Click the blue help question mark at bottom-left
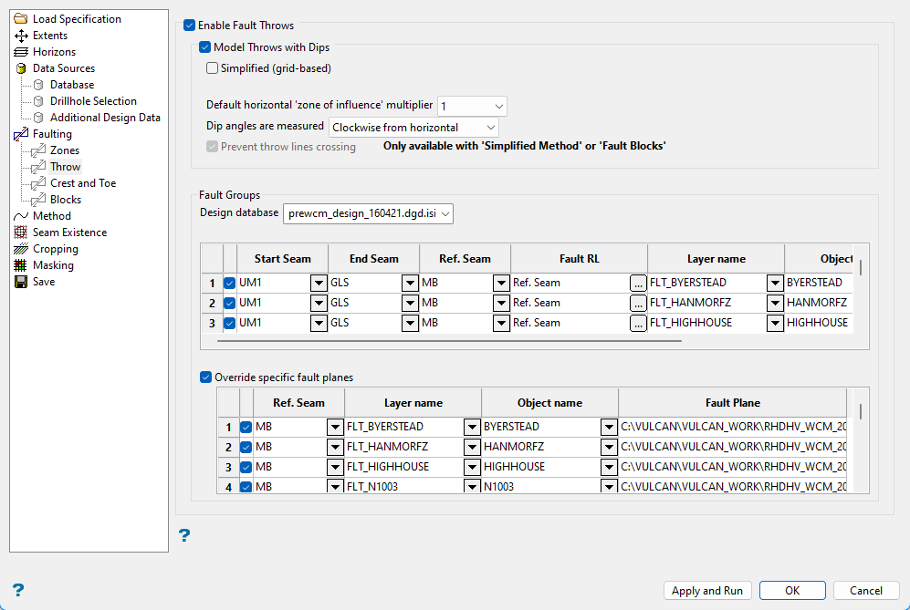 tap(18, 590)
